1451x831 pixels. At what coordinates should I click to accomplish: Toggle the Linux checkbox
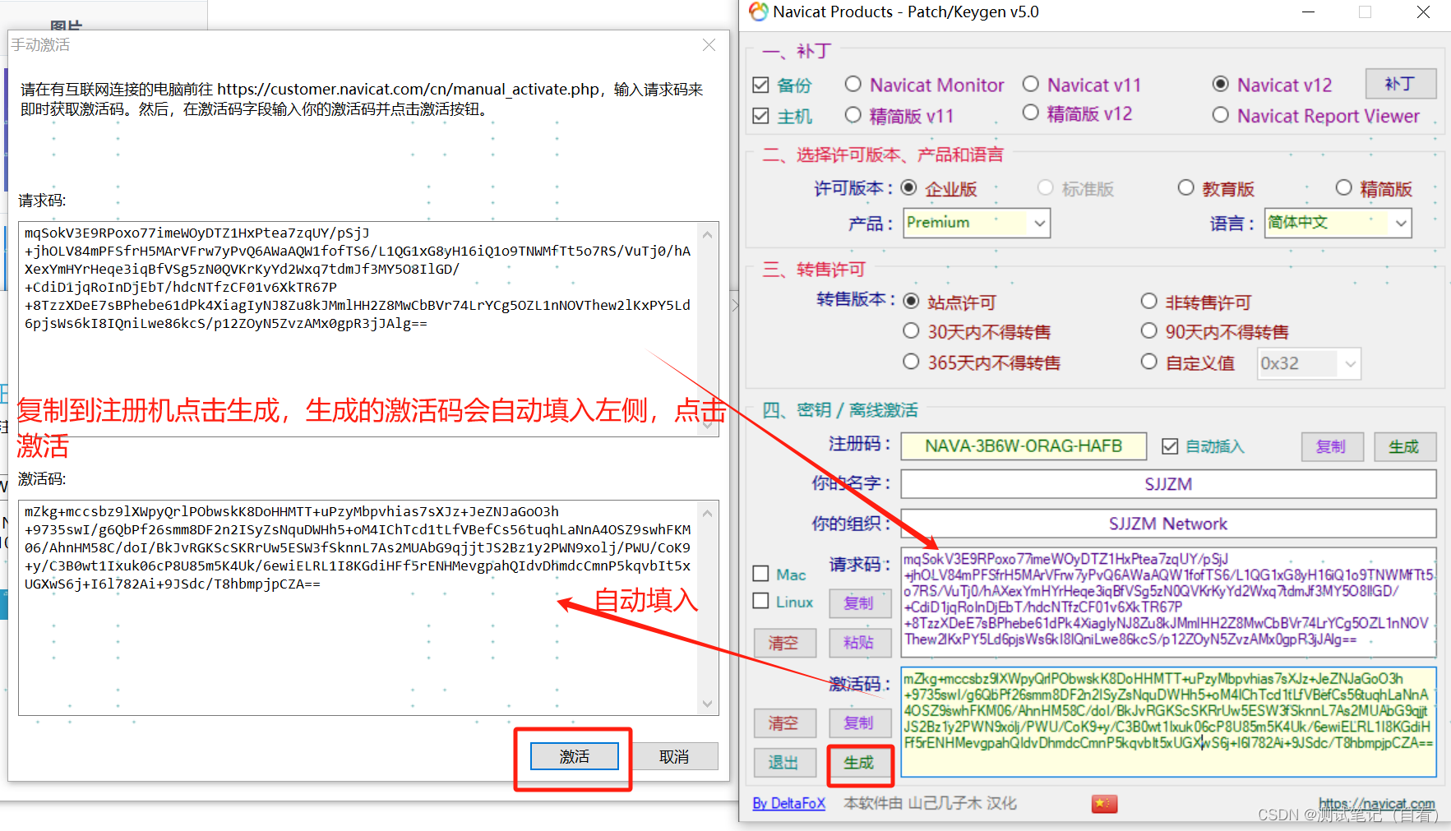tap(760, 601)
